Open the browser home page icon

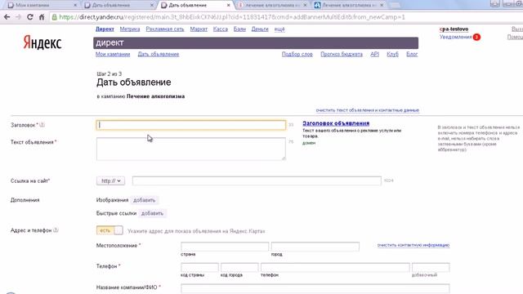click(42, 17)
